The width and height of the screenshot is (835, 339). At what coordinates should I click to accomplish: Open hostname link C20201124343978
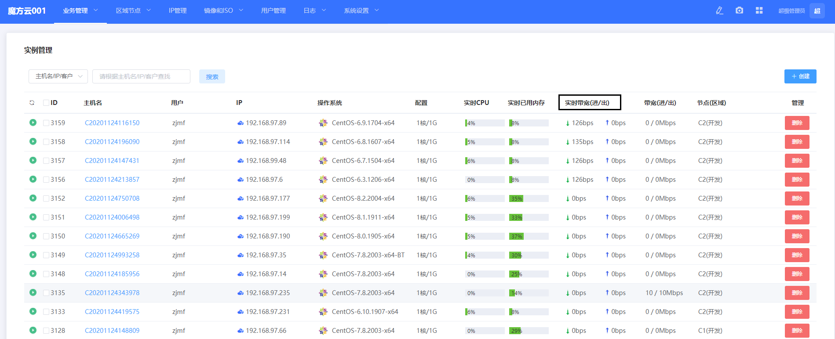click(x=112, y=293)
